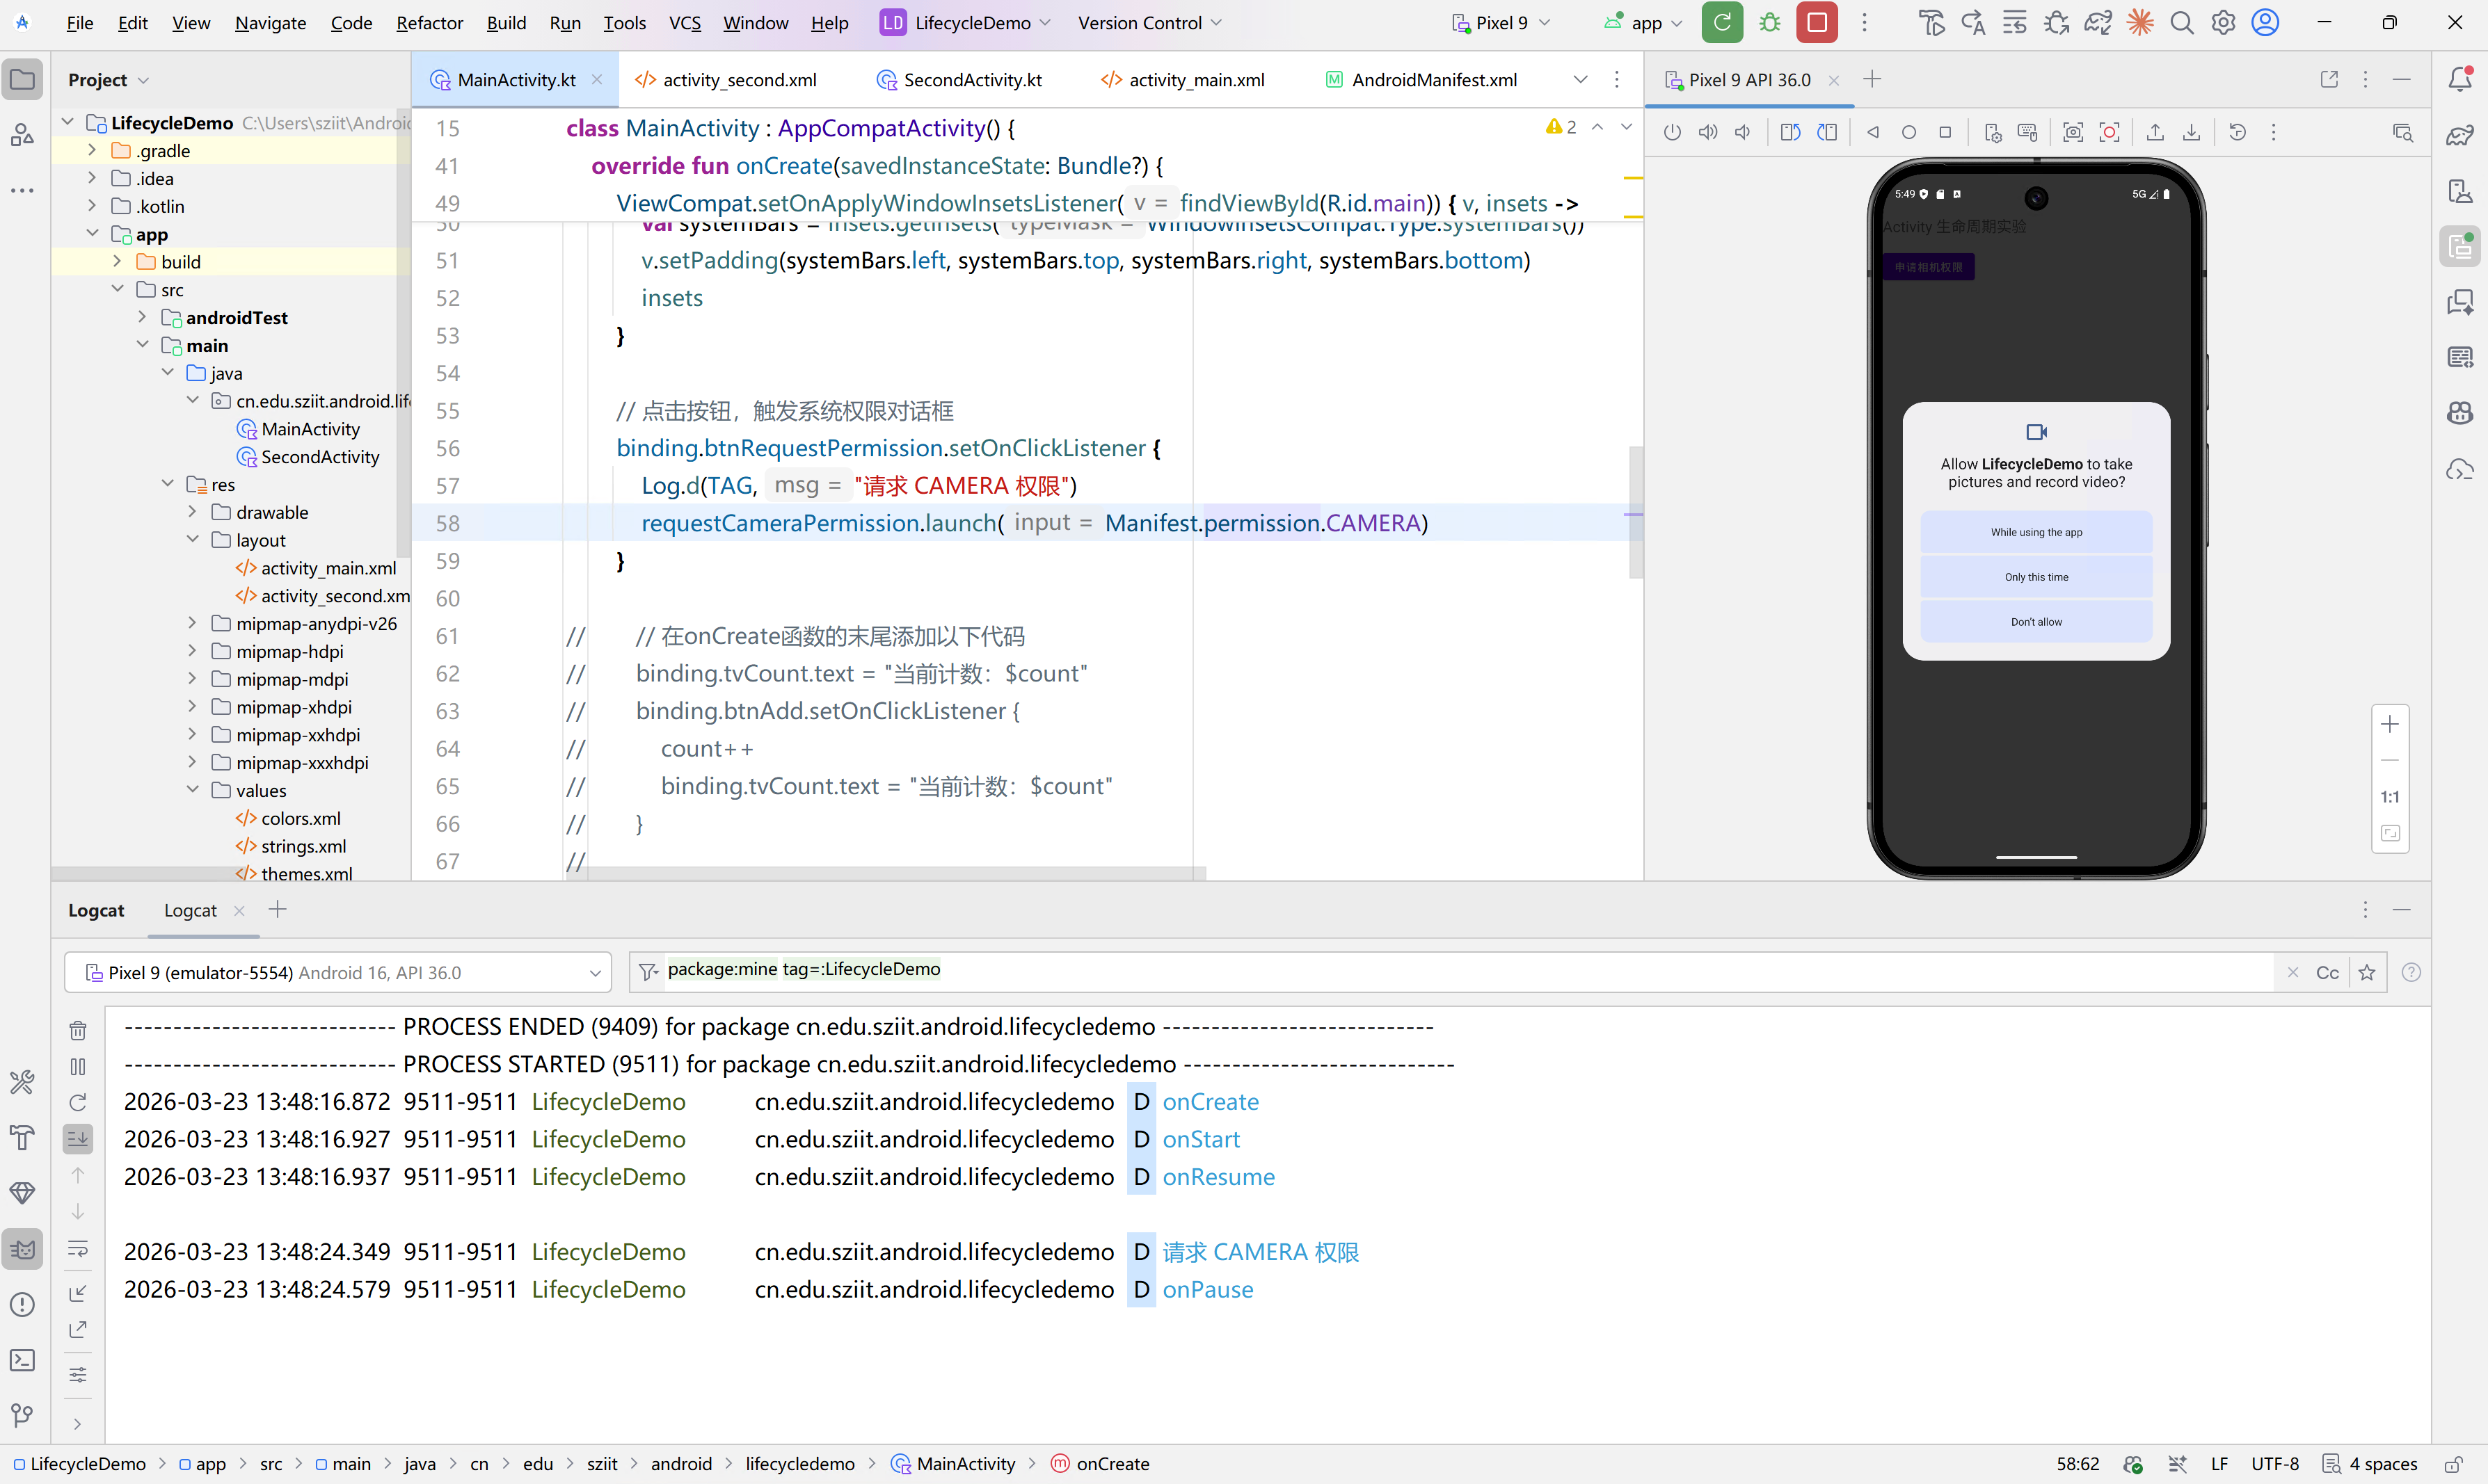Open the Project tool window folder icon
This screenshot has width=2488, height=1484.
tap(22, 79)
